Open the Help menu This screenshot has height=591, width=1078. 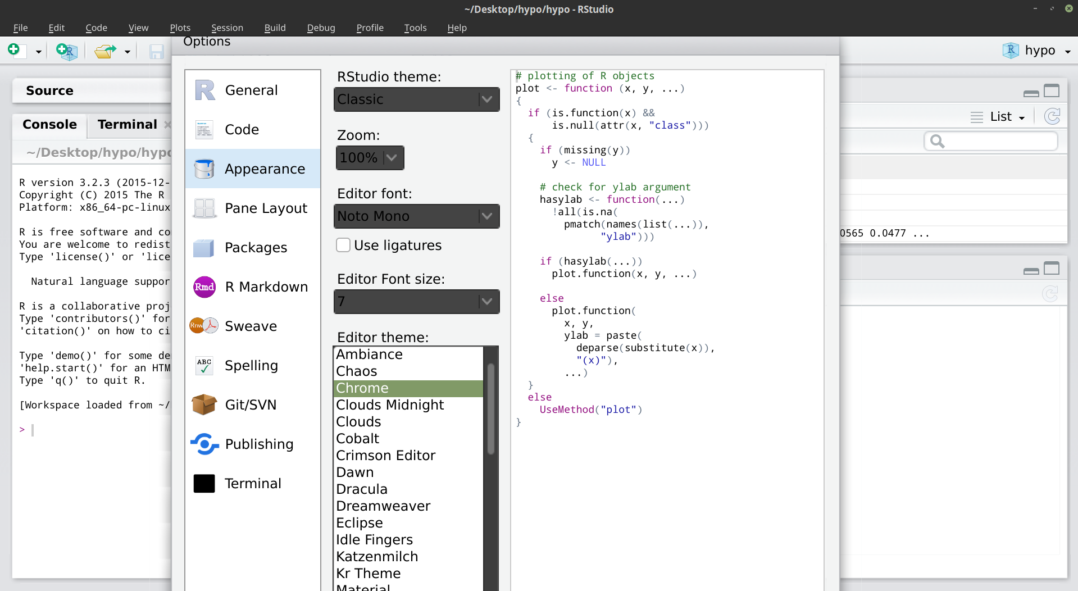(457, 28)
